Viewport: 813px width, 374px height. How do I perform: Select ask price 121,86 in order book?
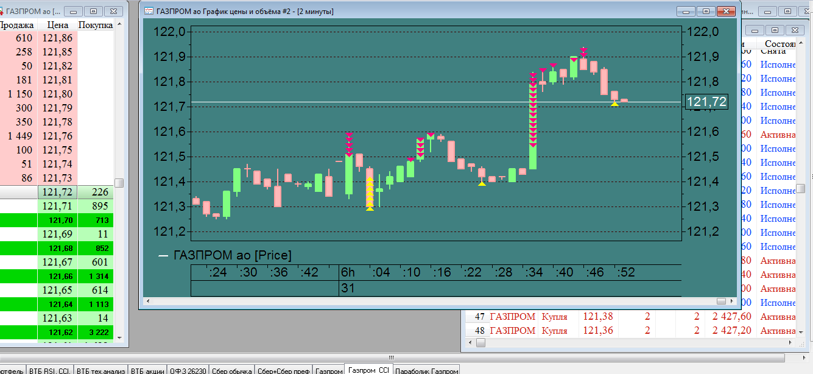point(57,38)
